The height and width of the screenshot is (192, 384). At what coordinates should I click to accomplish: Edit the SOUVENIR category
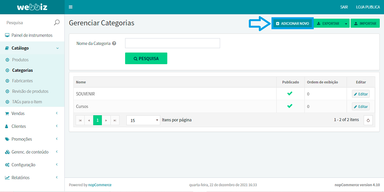pyautogui.click(x=361, y=94)
